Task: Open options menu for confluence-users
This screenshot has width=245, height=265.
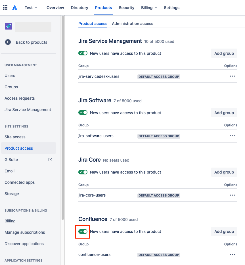Action: pyautogui.click(x=232, y=254)
